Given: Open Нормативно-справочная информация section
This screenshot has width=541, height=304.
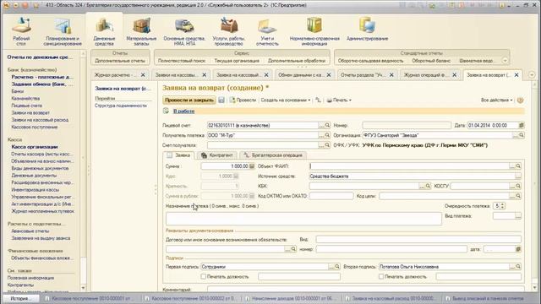Looking at the screenshot, I should 314,31.
